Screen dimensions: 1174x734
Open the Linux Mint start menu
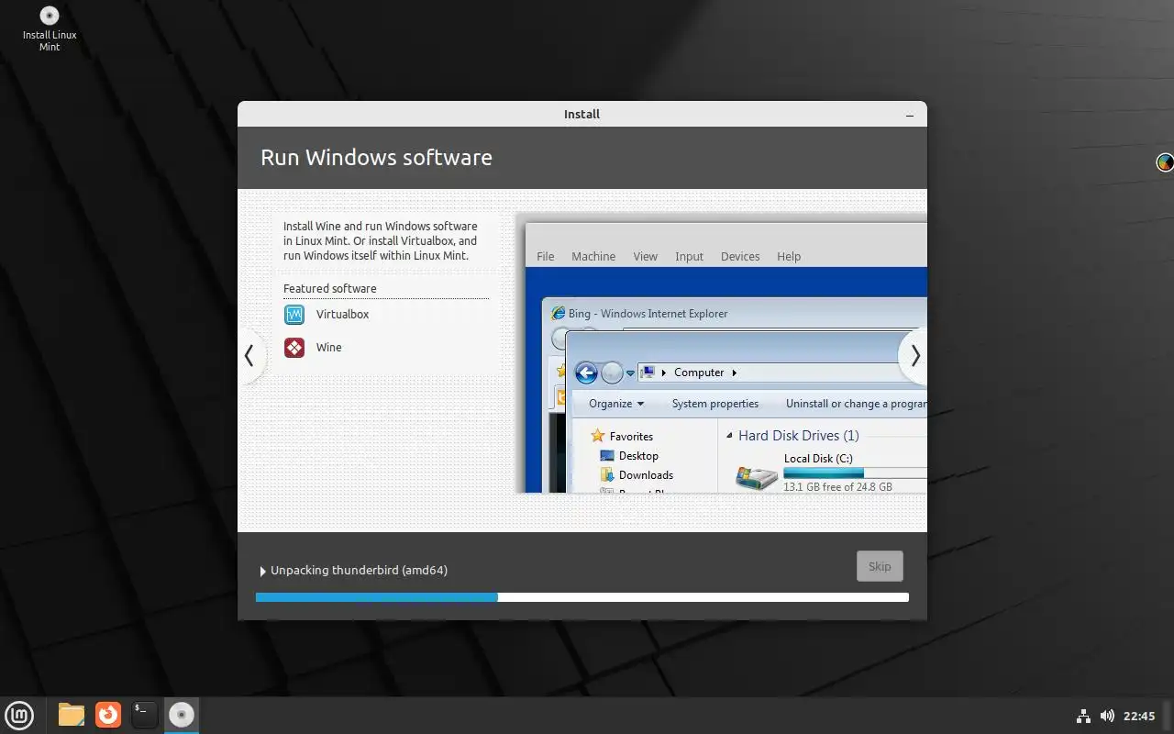(19, 715)
